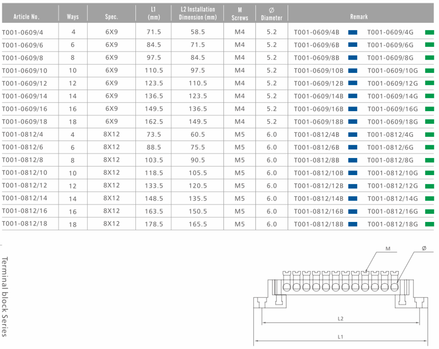The image size is (439, 349).
Task: Click the 'L1' dimension label in the diagram
Action: pyautogui.click(x=340, y=337)
